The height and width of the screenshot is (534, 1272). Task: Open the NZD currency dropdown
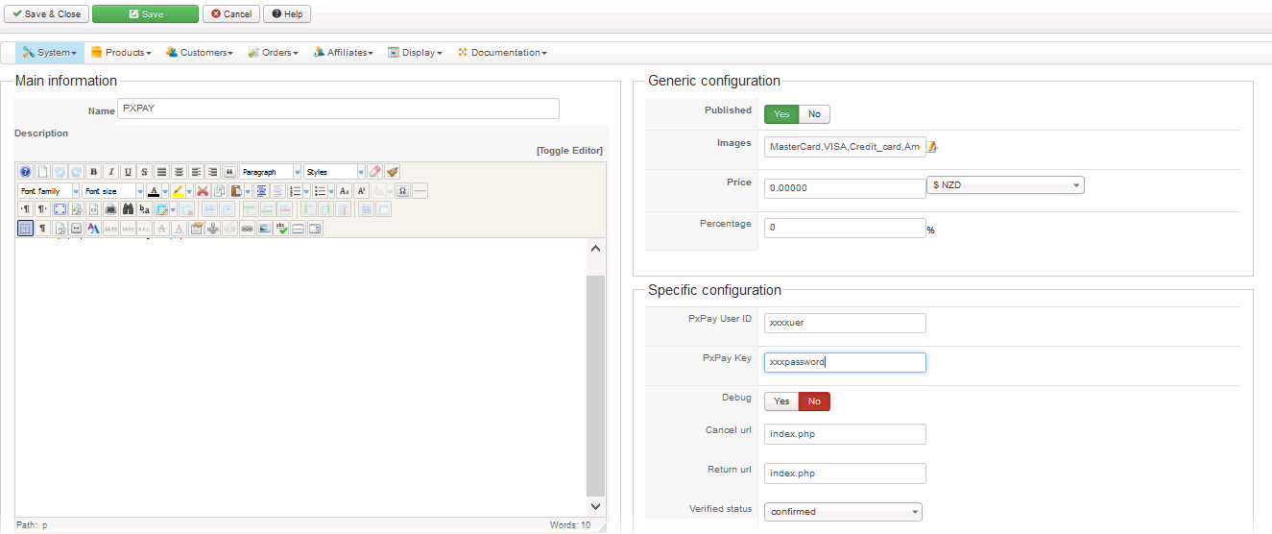[1005, 185]
